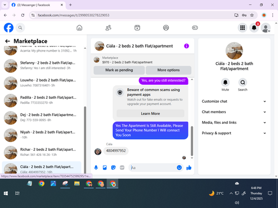Screen dimensions: 278x208
Task: Click the 'Yes, are you still interested?' message
Action: coord(163,80)
